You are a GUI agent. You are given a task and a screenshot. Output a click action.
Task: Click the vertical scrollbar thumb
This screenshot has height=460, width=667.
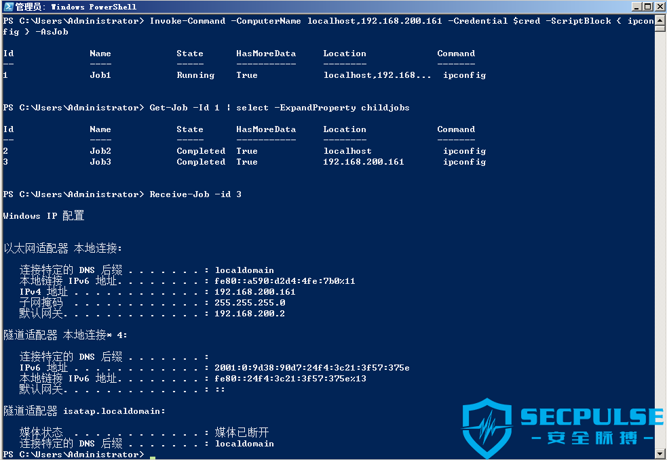click(x=660, y=28)
